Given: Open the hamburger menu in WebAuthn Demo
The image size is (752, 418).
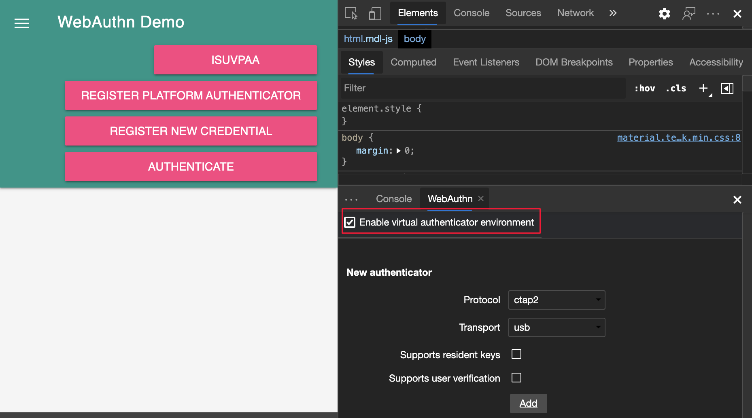Looking at the screenshot, I should [21, 23].
